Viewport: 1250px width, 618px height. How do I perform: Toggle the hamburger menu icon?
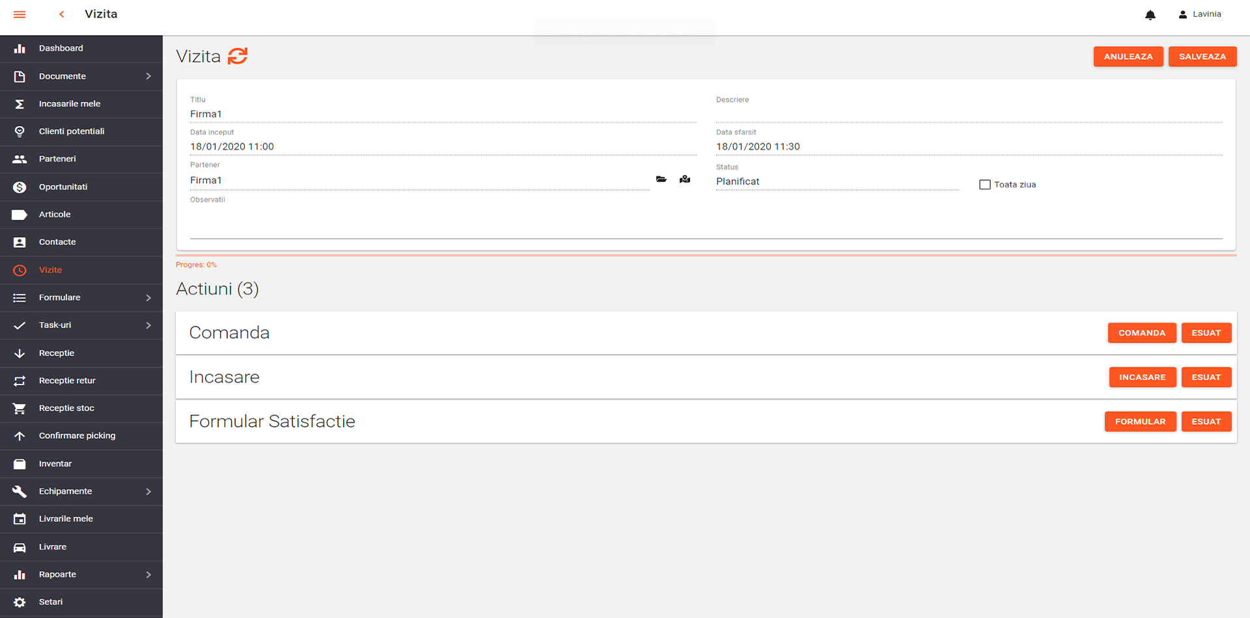(x=20, y=14)
